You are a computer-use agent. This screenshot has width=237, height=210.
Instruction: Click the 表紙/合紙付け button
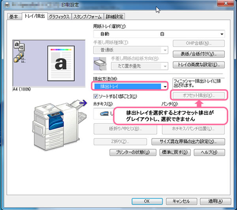[x=199, y=54]
